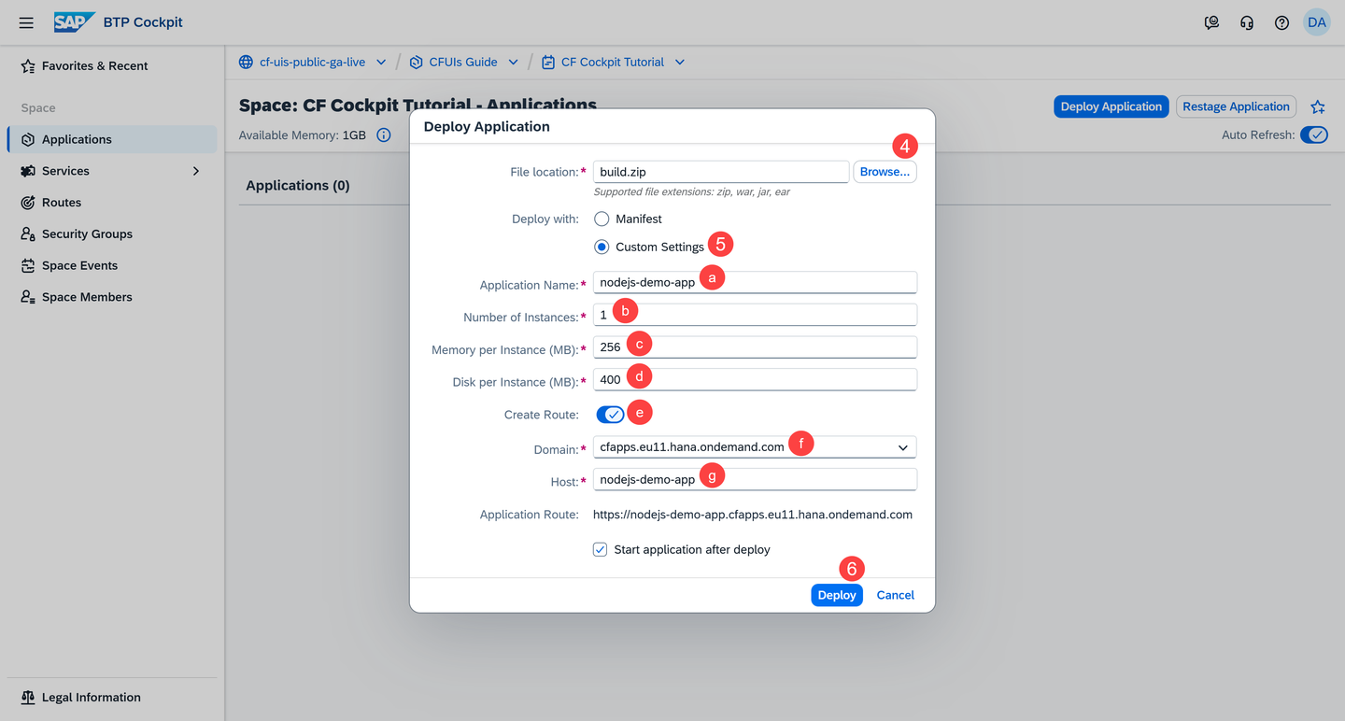This screenshot has height=721, width=1345.
Task: Open the support headset icon
Action: tap(1247, 22)
